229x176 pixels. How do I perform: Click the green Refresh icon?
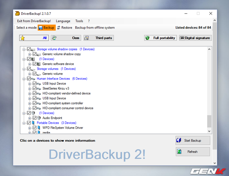[179, 151]
